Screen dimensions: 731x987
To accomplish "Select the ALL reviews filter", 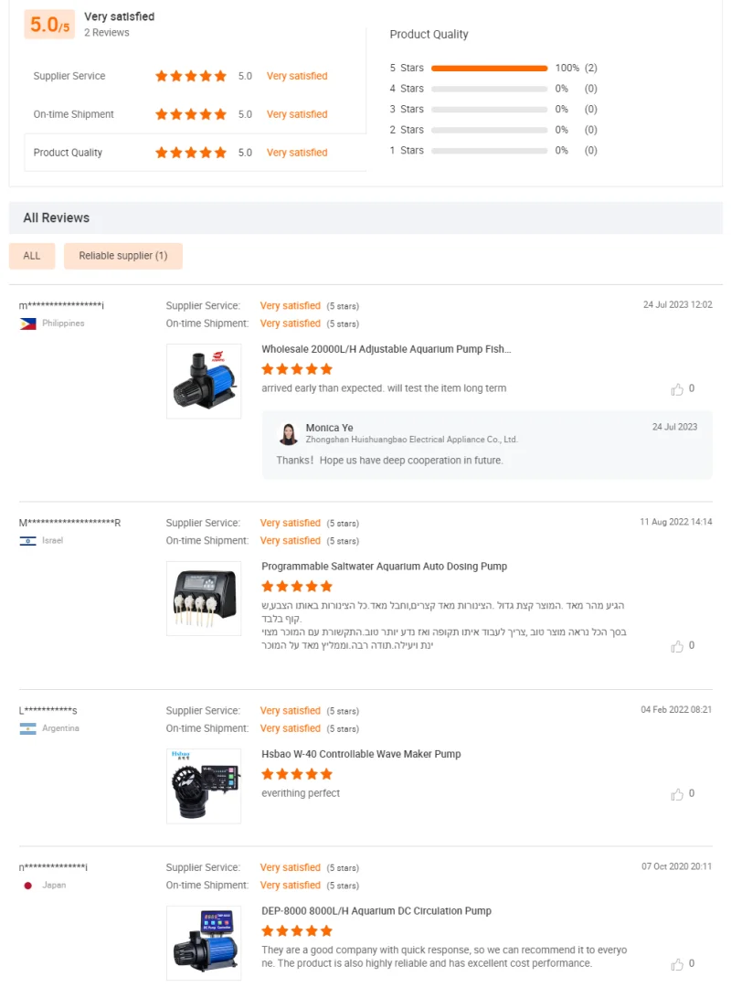I will pyautogui.click(x=32, y=256).
